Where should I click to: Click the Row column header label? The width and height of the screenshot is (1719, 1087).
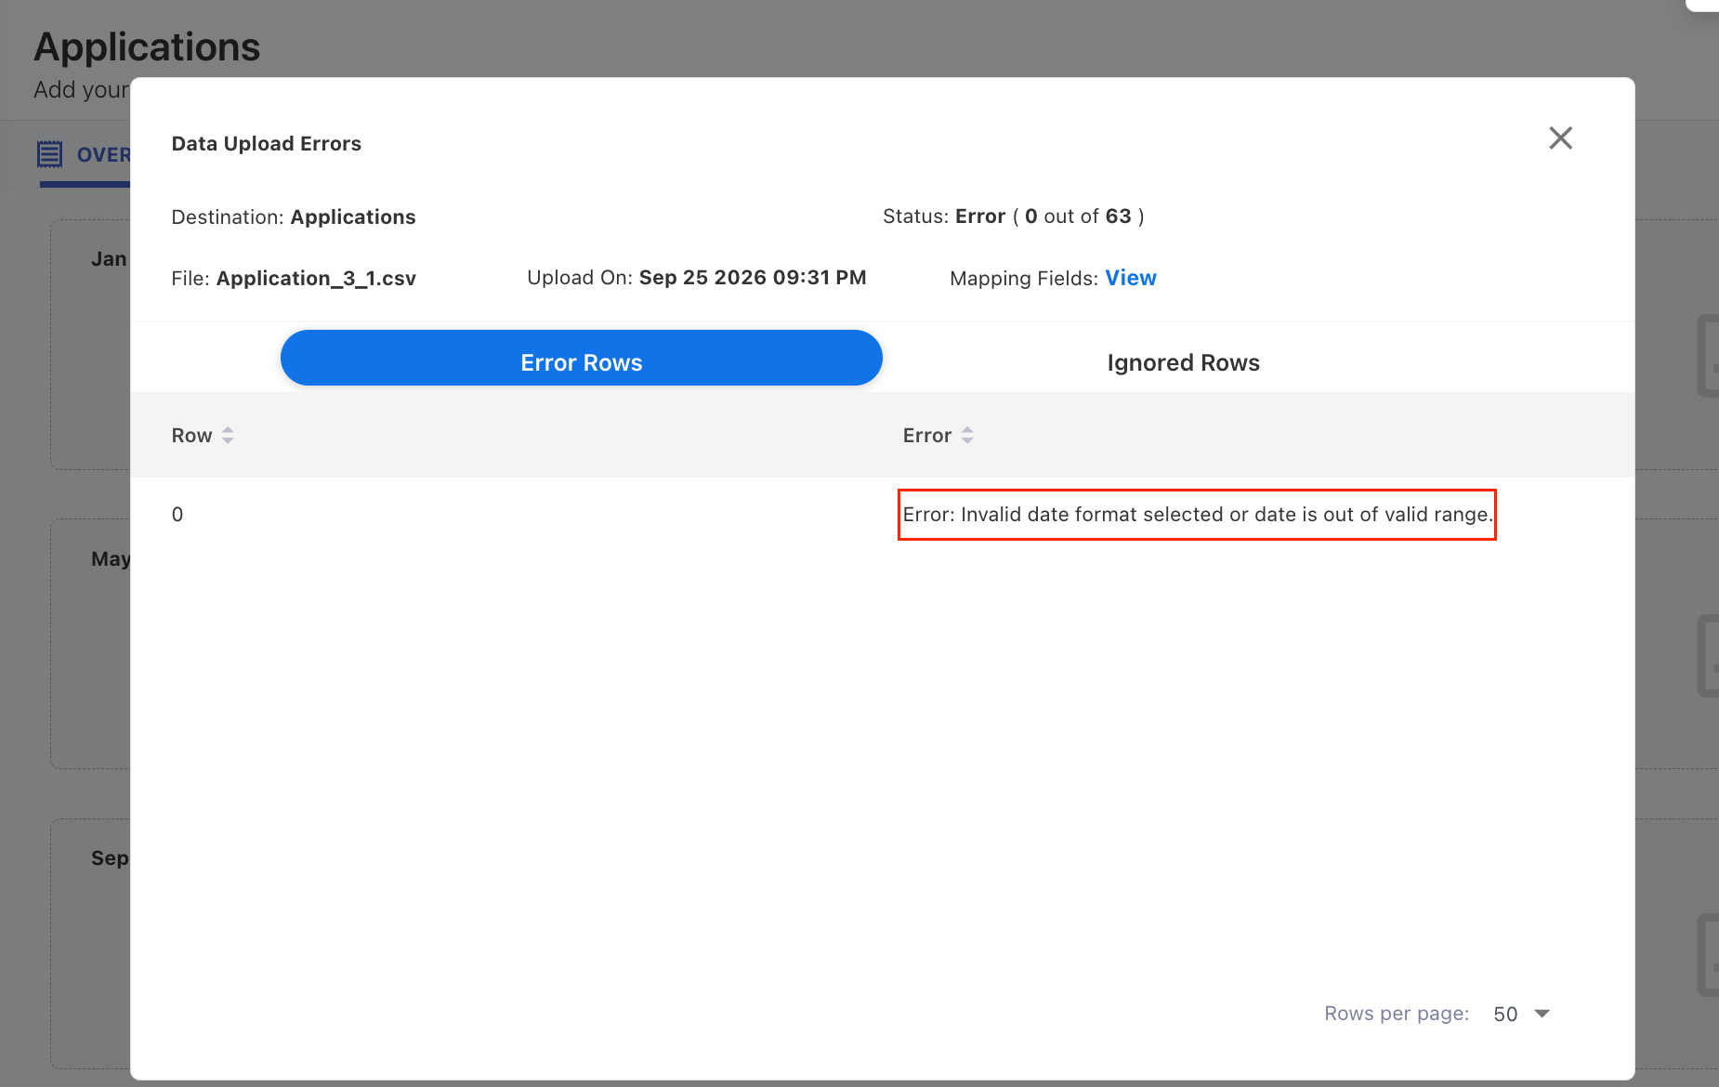point(191,435)
